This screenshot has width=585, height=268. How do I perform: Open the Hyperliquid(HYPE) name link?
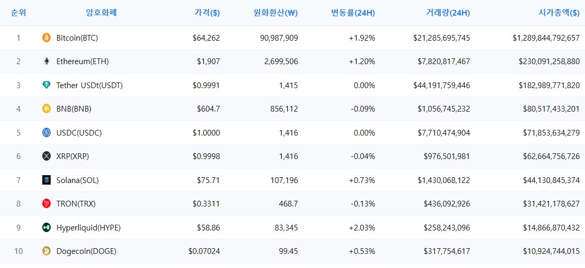[88, 227]
